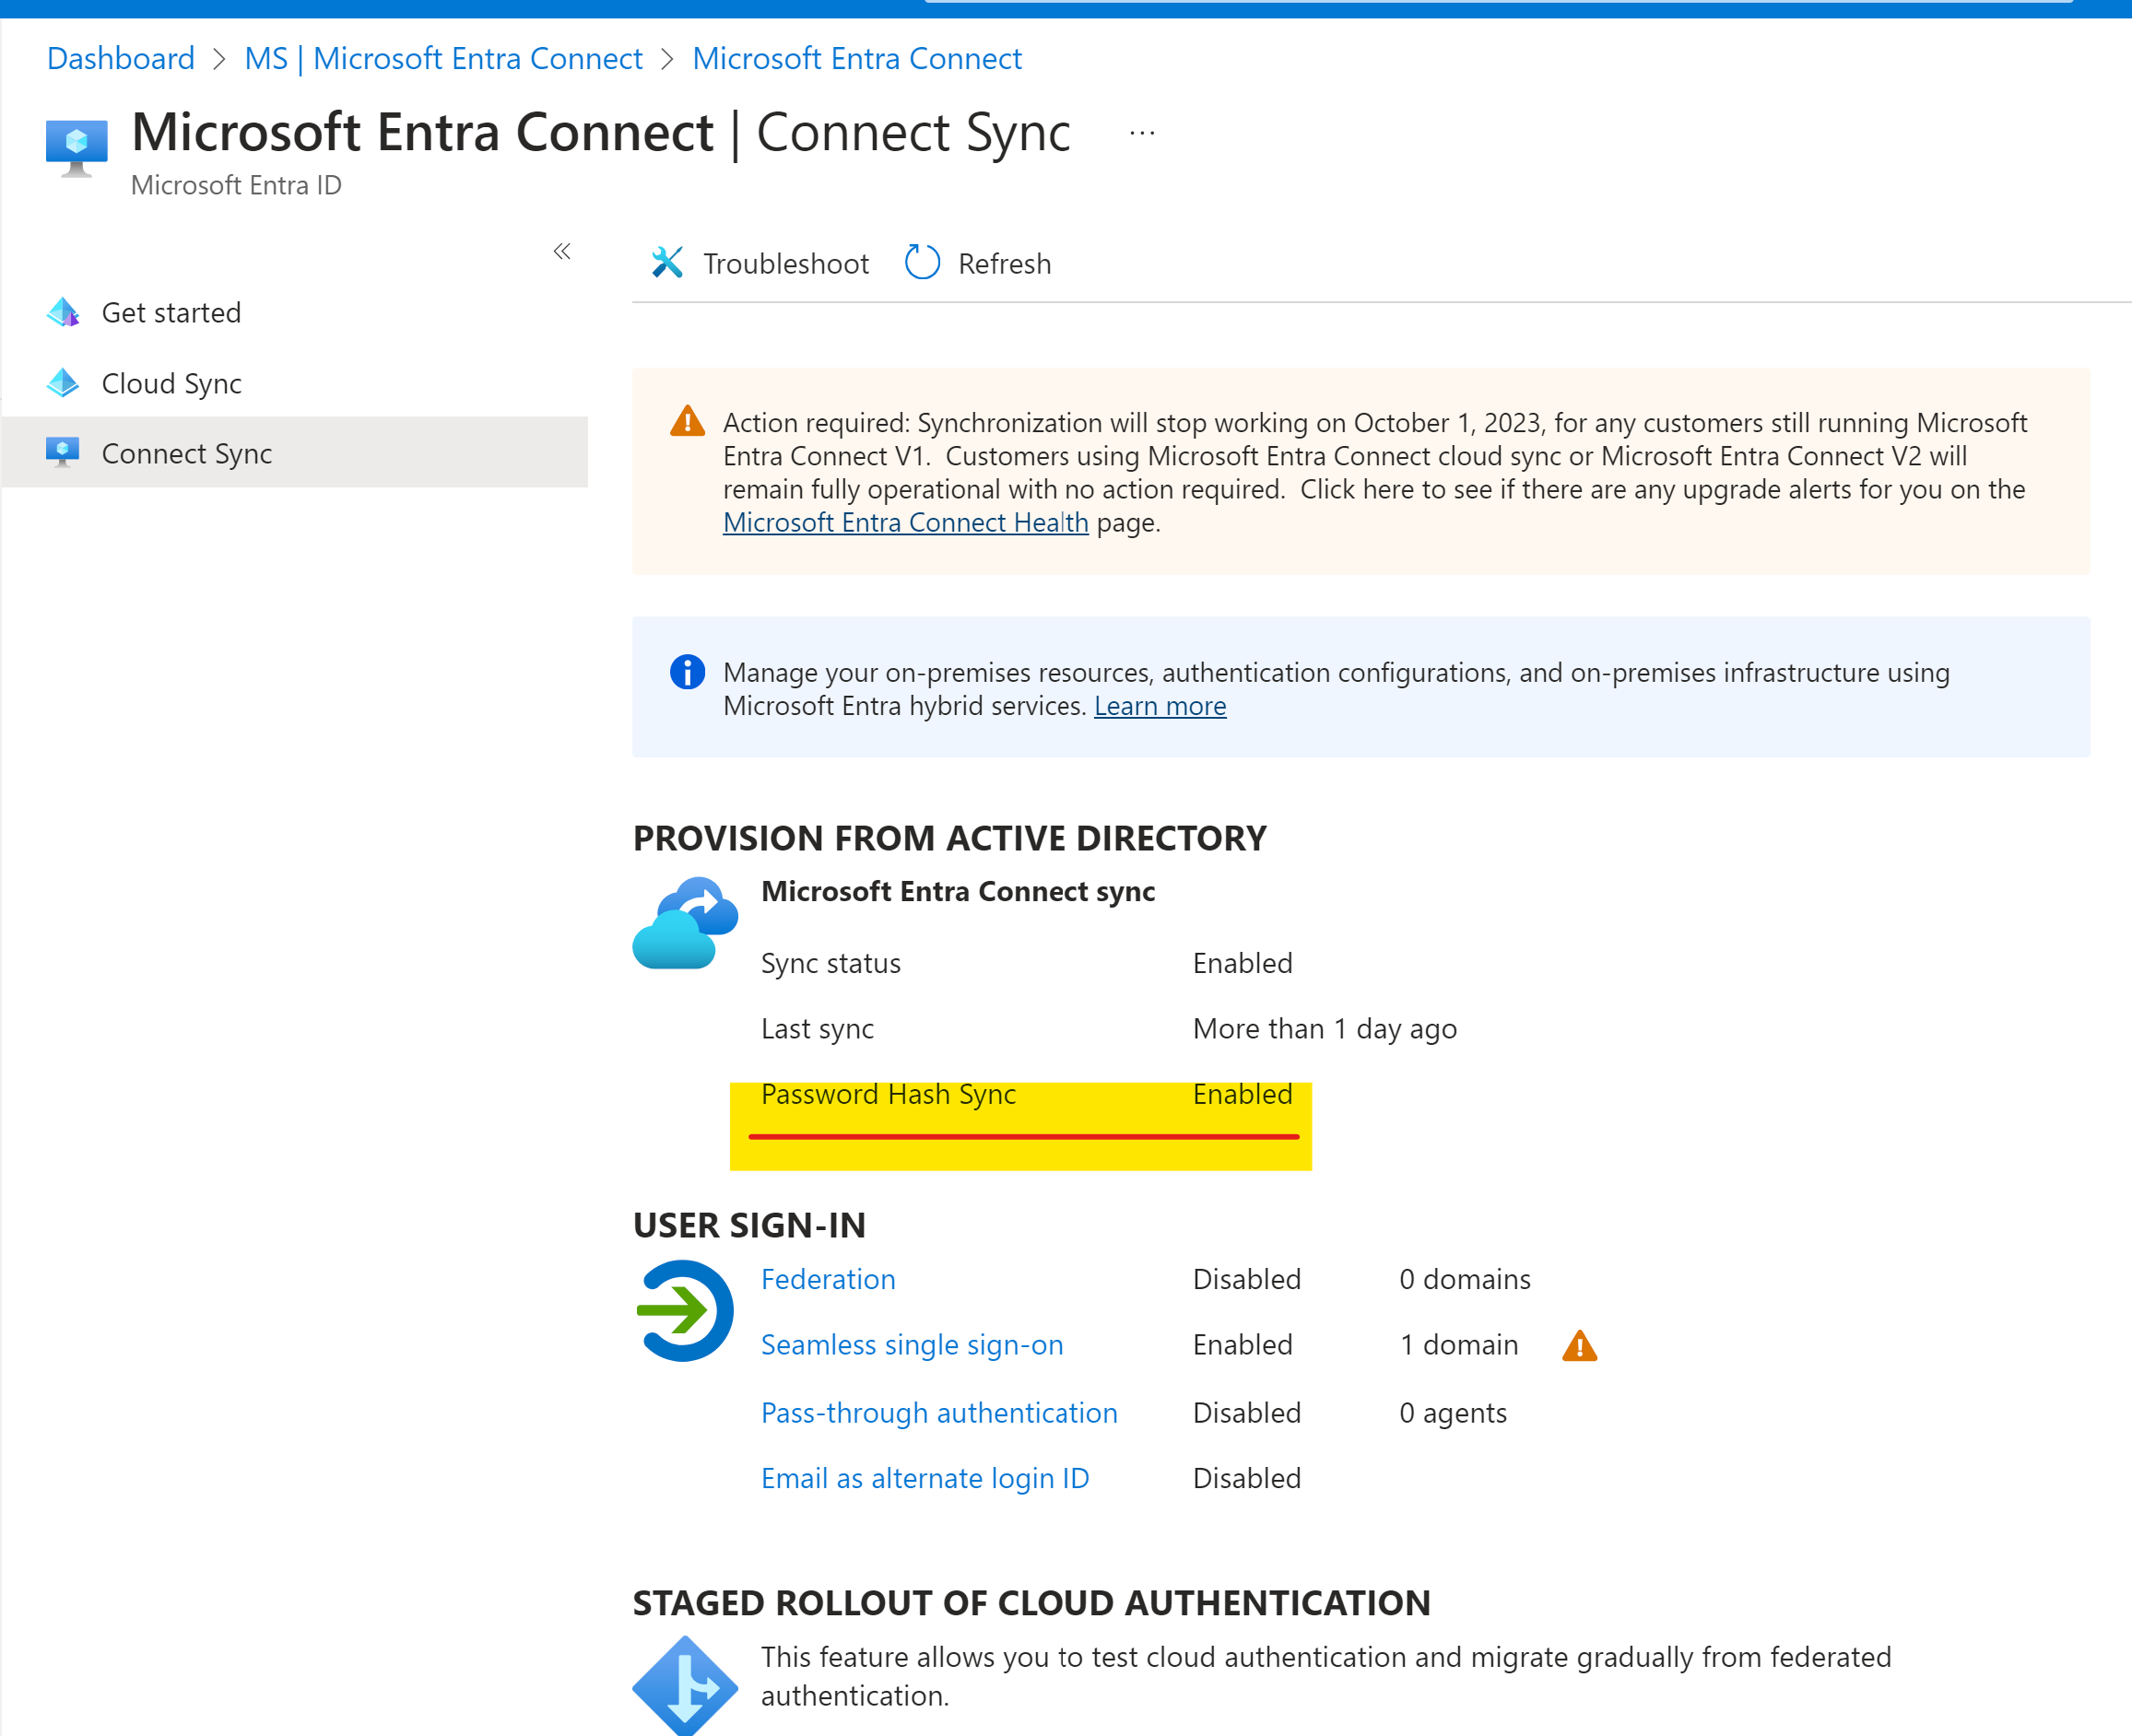The width and height of the screenshot is (2132, 1736).
Task: Click the 'STAGED ROLLOUT OF CLOUD AUTHENTICATION' heading
Action: [1031, 1603]
